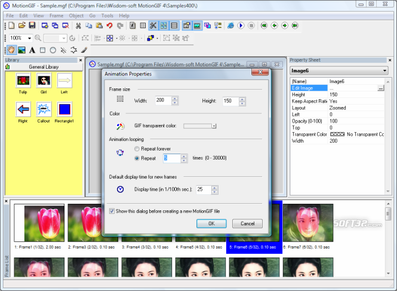The height and width of the screenshot is (291, 397).
Task: Open Image6 object selector dropdown
Action: point(384,71)
